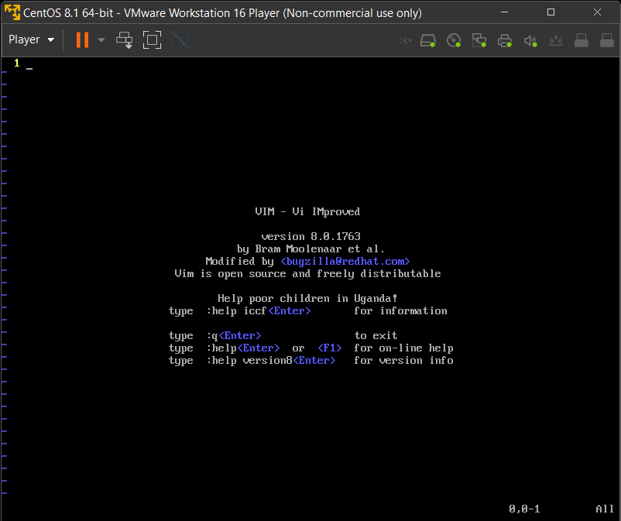Open the CD/DVD drive device icon
The height and width of the screenshot is (521, 621).
point(454,40)
